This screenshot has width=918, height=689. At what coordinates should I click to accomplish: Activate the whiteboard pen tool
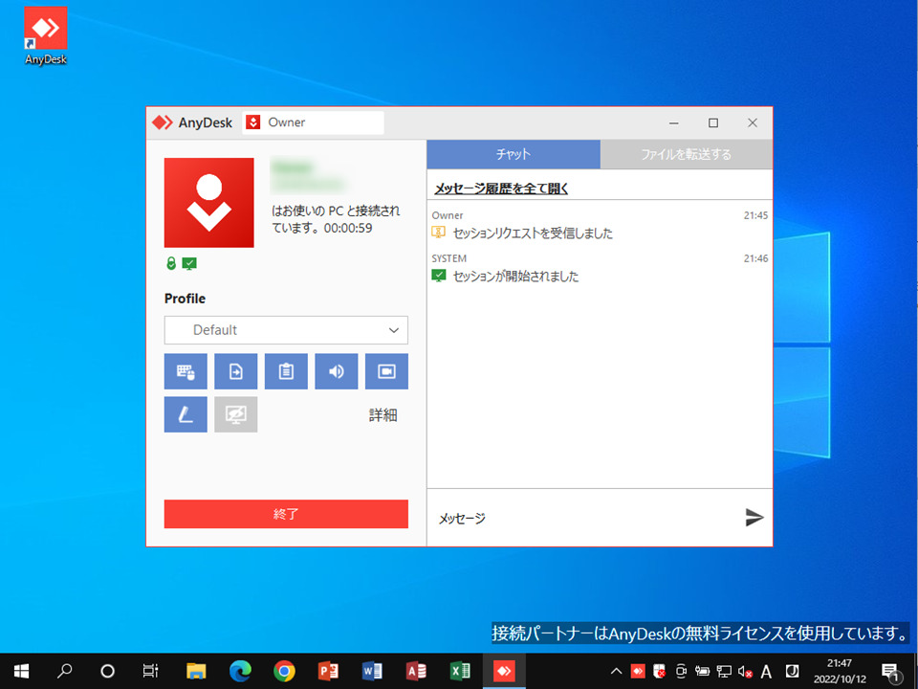click(x=186, y=414)
